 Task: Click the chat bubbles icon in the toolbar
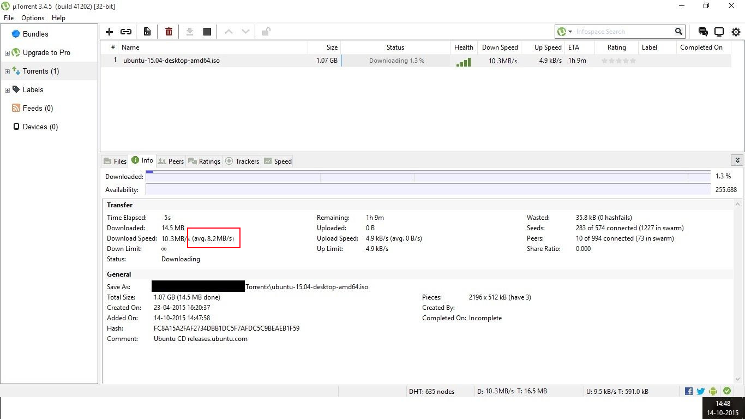tap(703, 32)
